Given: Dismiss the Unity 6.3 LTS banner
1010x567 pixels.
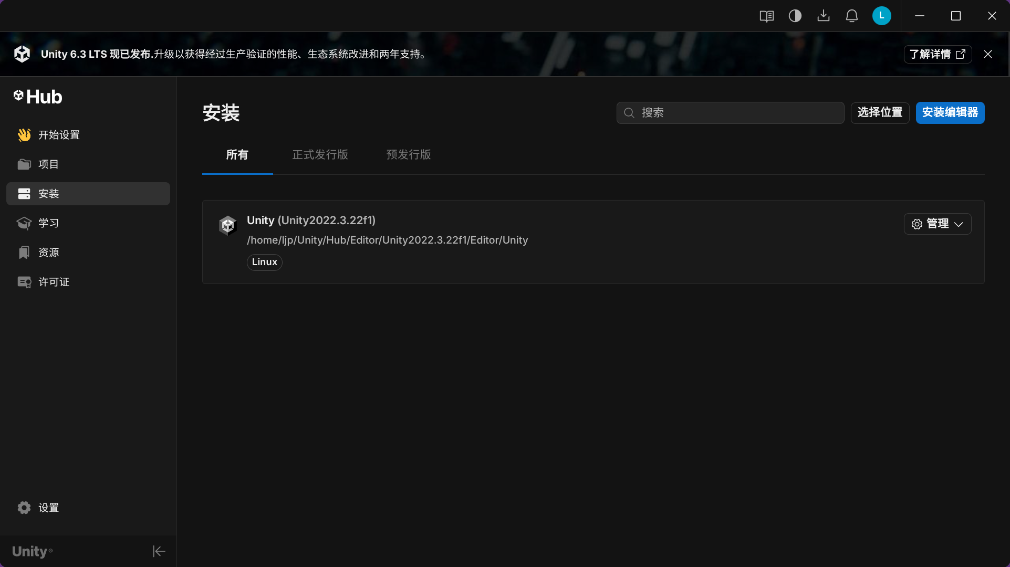Looking at the screenshot, I should (987, 54).
